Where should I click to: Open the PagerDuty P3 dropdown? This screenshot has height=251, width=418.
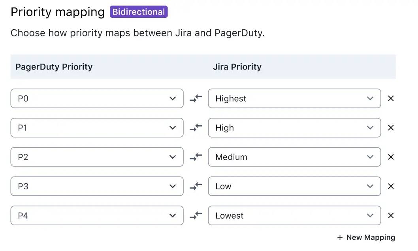(x=97, y=186)
